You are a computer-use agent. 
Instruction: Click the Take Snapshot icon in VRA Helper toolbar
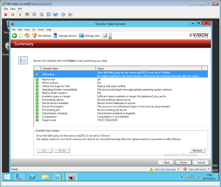(x=34, y=15)
